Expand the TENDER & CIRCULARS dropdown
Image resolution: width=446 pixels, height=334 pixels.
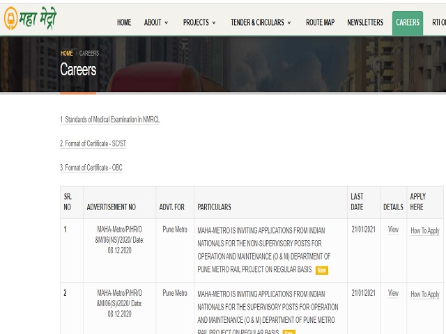point(261,22)
